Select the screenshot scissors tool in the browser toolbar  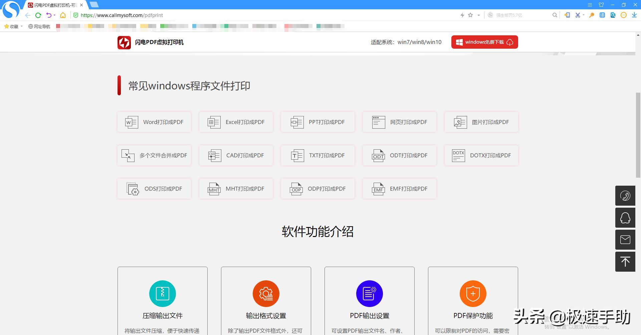pos(577,15)
